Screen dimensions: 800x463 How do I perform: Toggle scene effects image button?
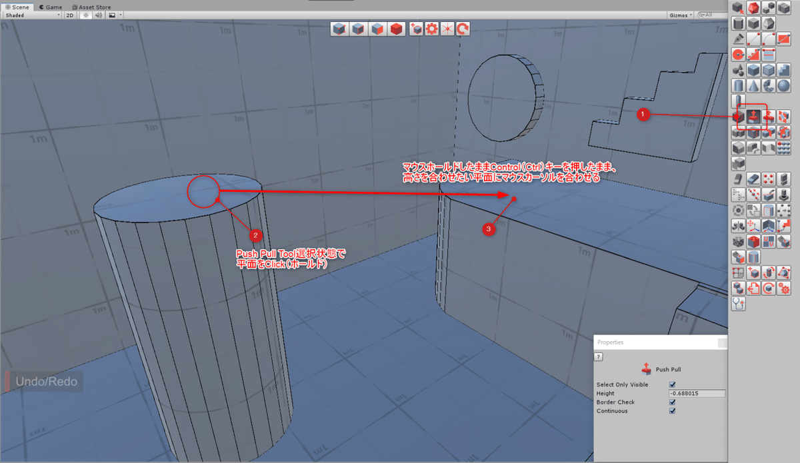[x=111, y=15]
